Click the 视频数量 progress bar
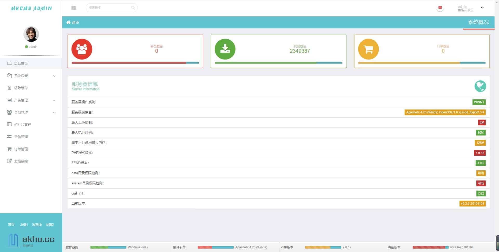The image size is (499, 252). coord(279,63)
